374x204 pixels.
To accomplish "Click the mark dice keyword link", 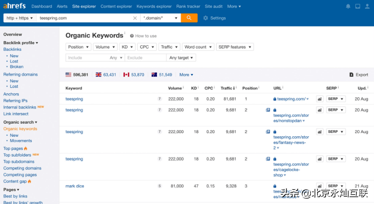I will [x=74, y=186].
